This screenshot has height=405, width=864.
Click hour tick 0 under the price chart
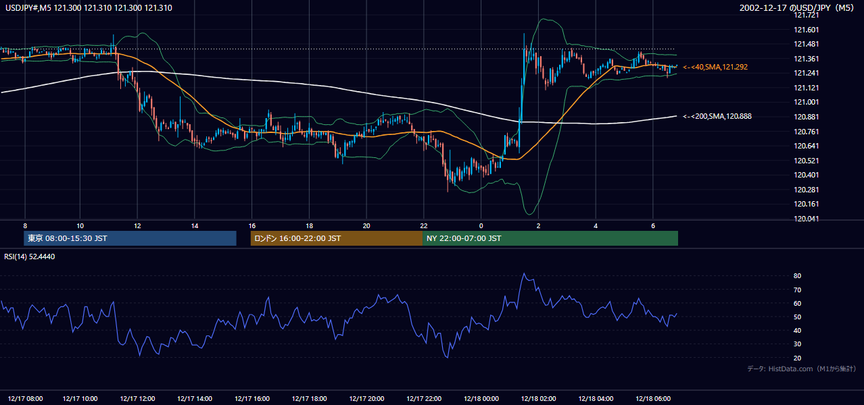click(x=481, y=225)
